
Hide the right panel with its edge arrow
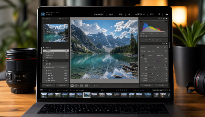[x=169, y=51]
